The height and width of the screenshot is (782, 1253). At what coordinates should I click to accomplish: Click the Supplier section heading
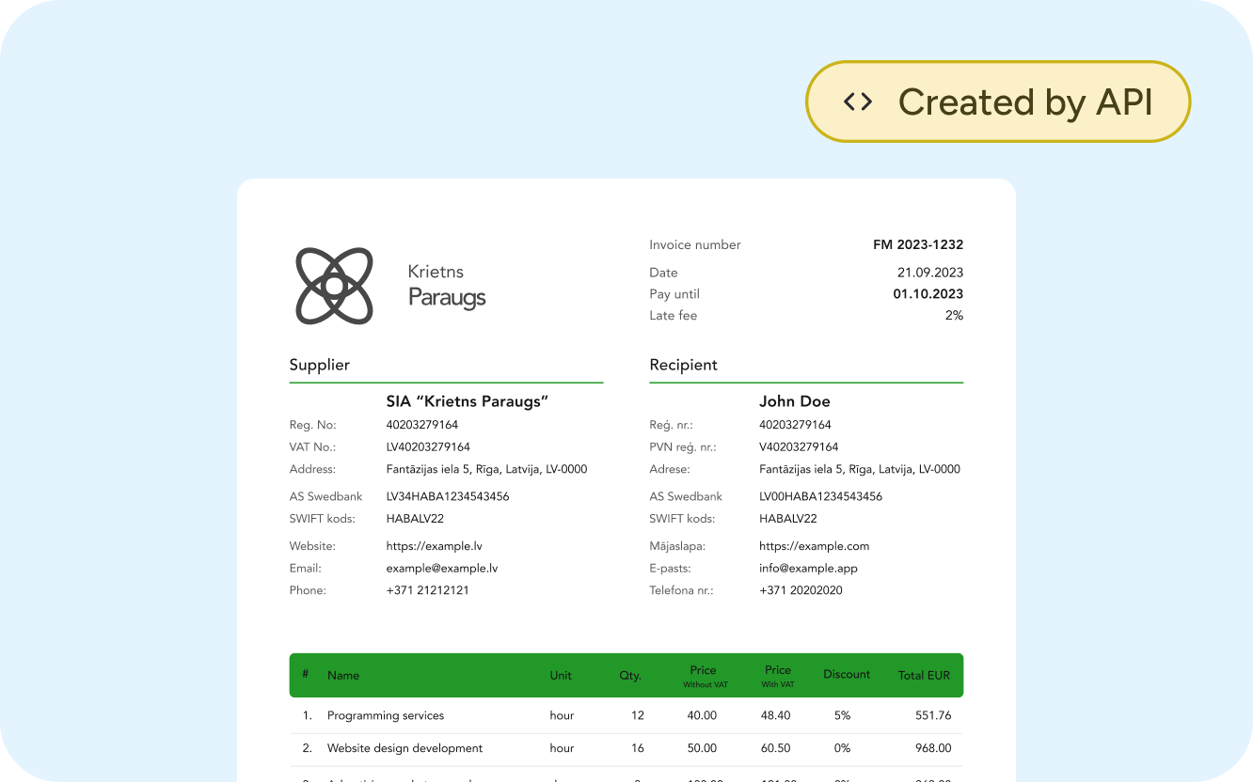click(320, 366)
